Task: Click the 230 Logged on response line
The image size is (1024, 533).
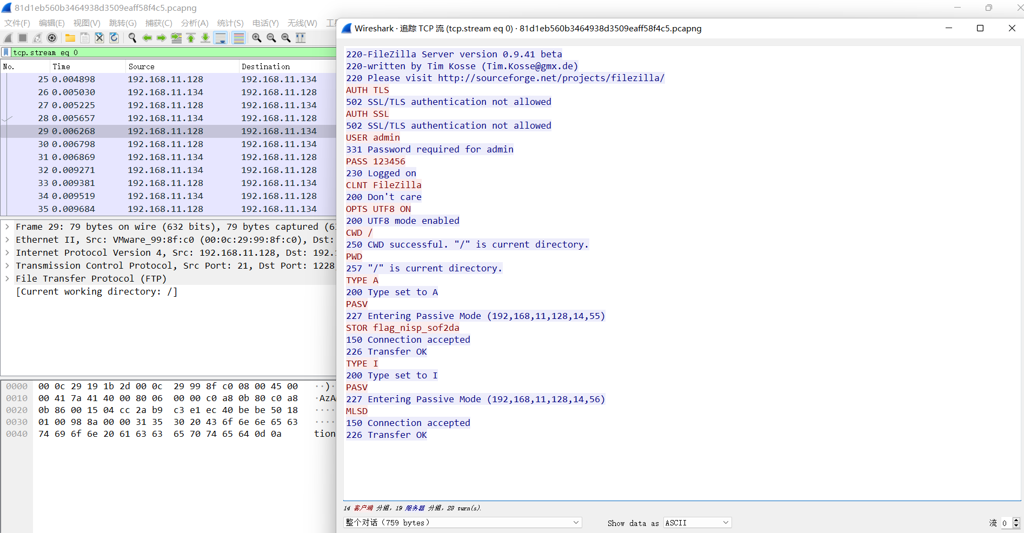Action: 381,174
